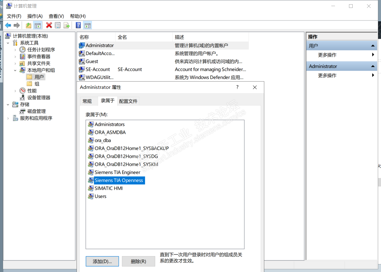Select Siemens TIA Engineer group entry
The height and width of the screenshot is (272, 381).
[x=118, y=172]
